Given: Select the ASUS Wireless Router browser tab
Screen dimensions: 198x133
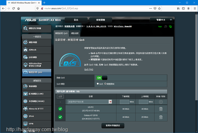Looking at the screenshot, I should 24,3.
